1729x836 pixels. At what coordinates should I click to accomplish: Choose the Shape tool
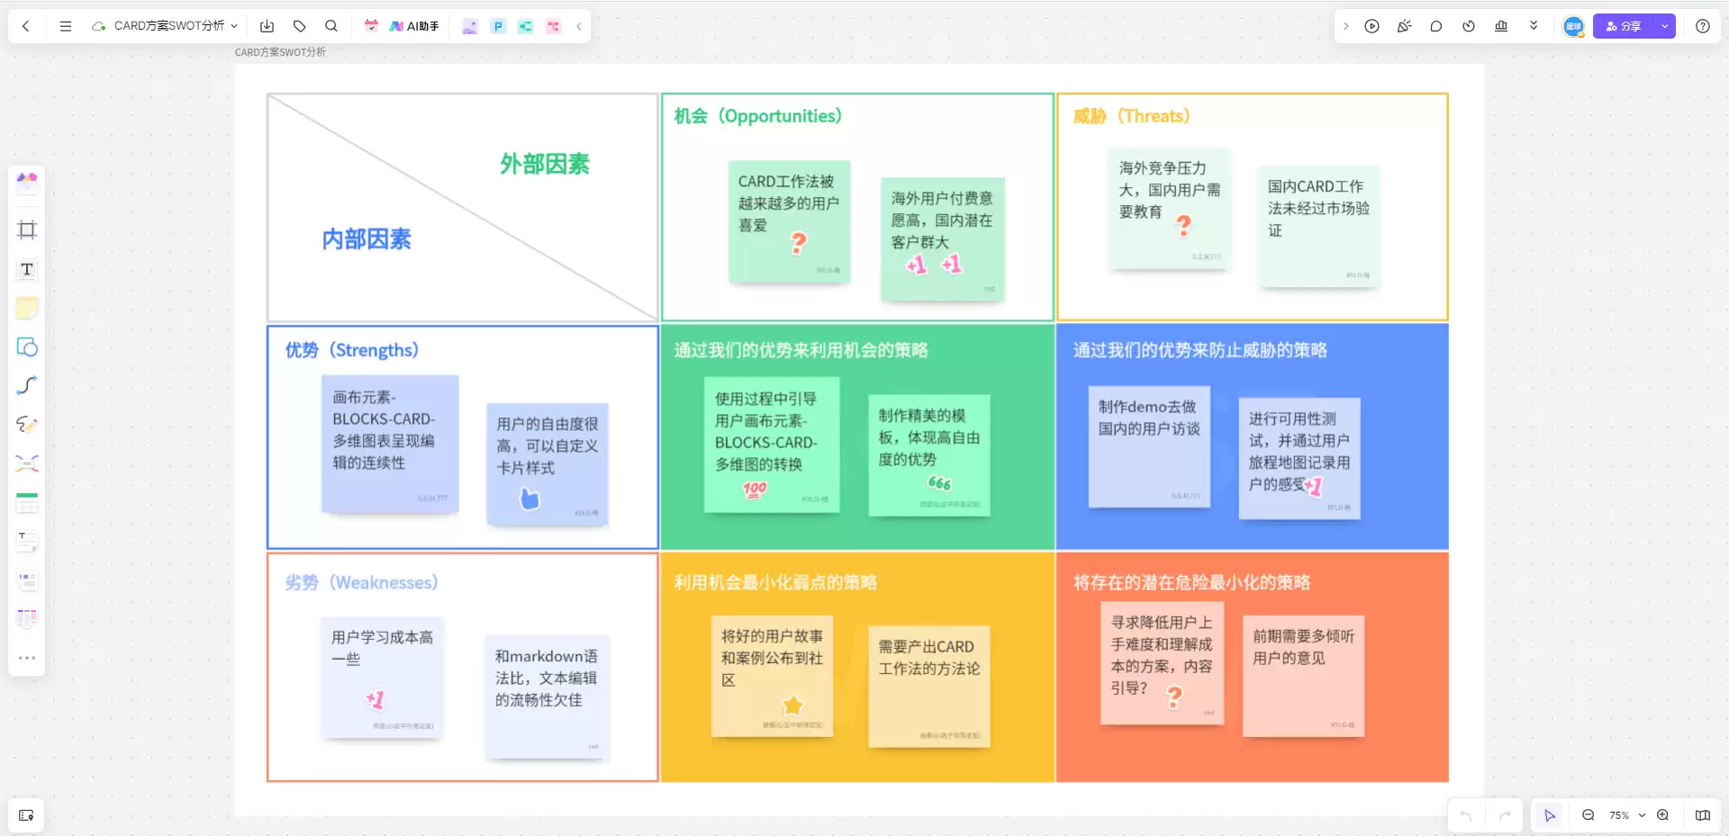click(x=27, y=347)
